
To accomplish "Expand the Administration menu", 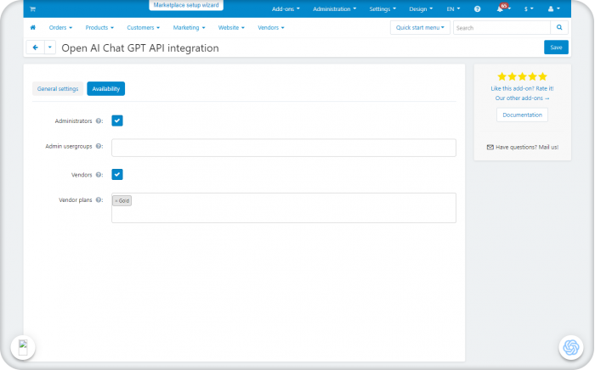I will 334,8.
